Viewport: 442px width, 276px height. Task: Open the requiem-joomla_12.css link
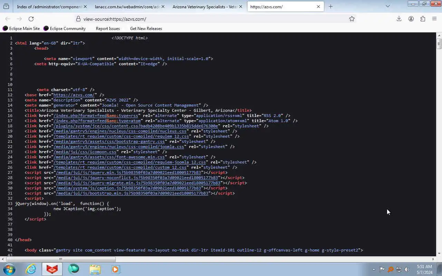click(x=129, y=162)
